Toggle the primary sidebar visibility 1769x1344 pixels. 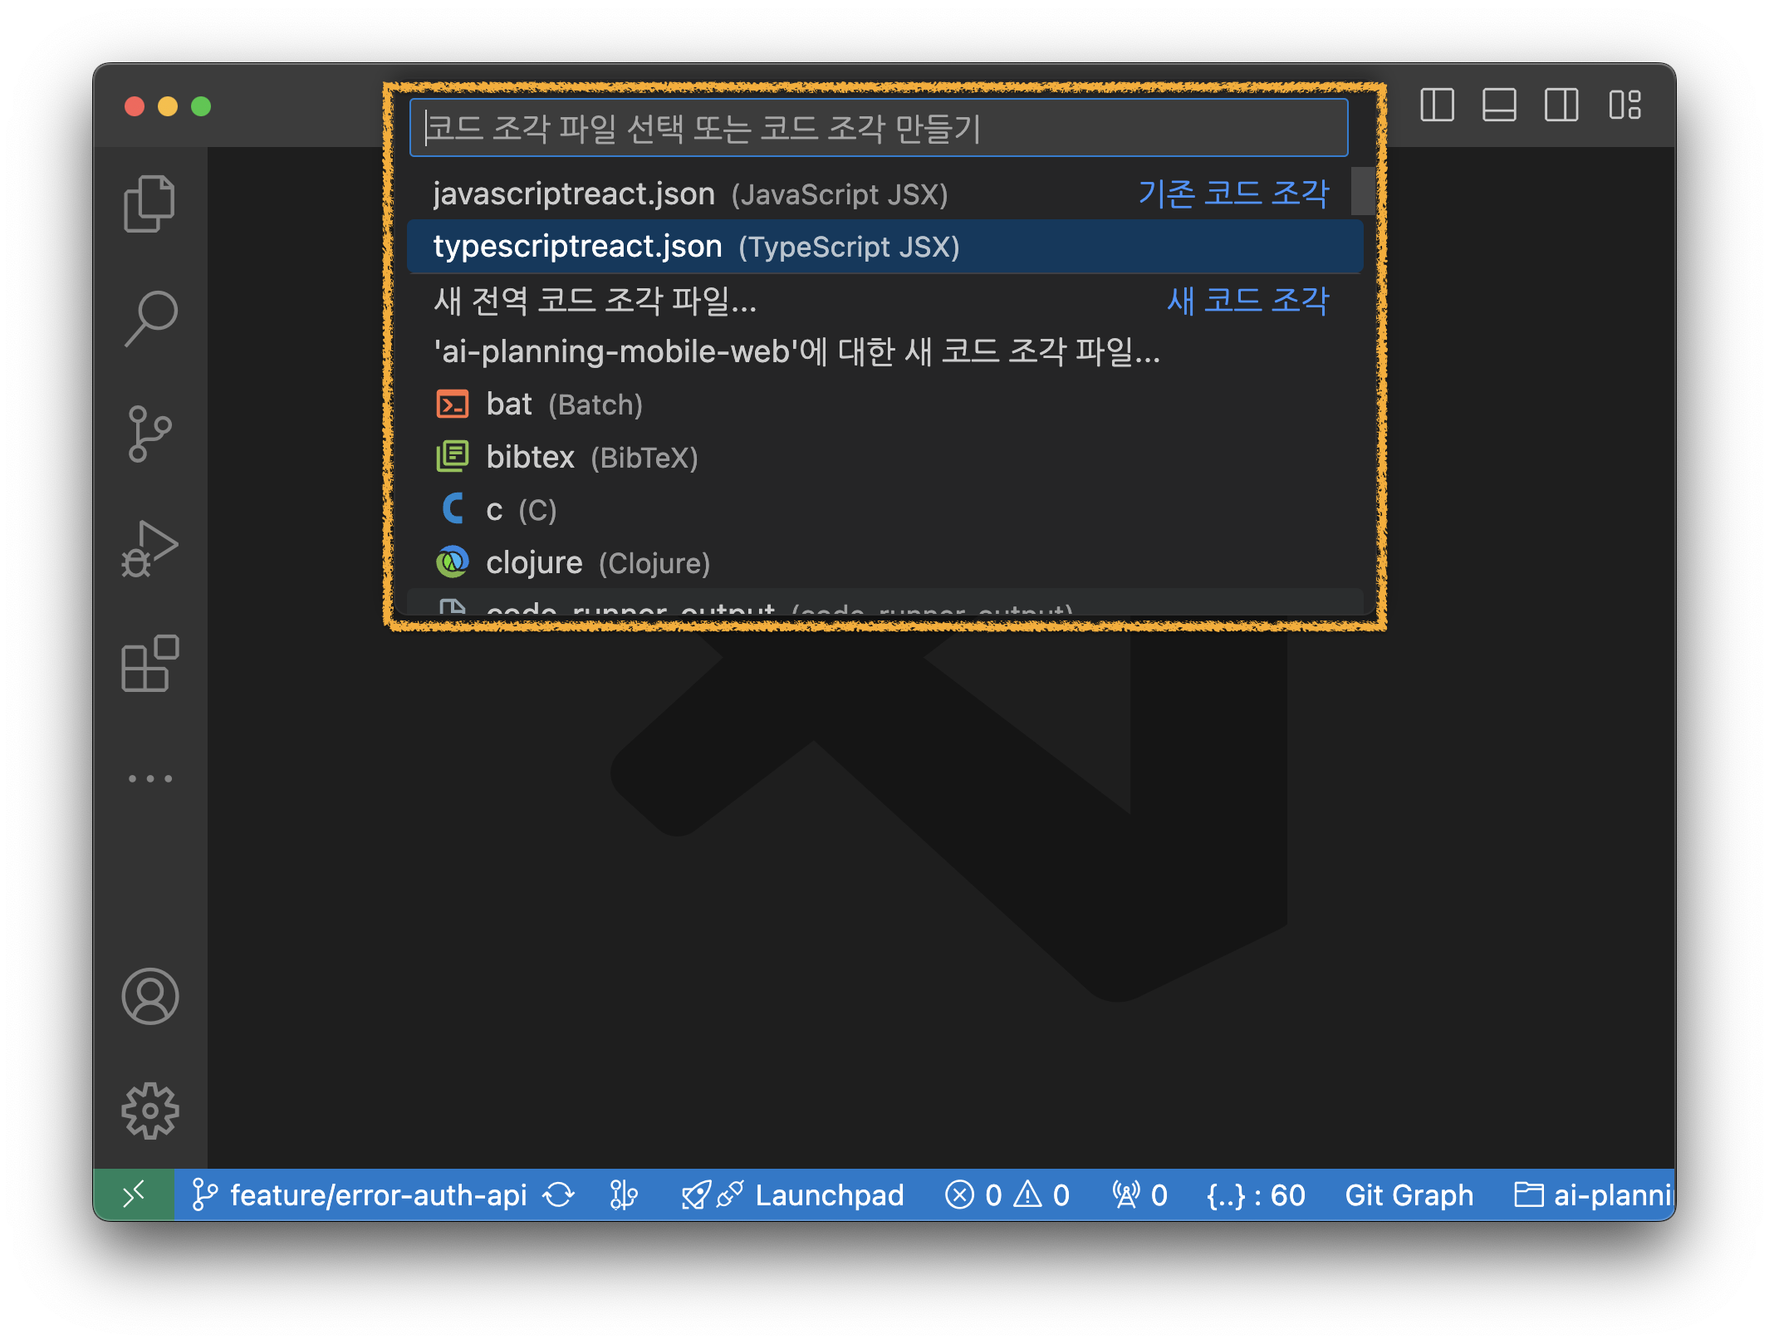click(1436, 105)
